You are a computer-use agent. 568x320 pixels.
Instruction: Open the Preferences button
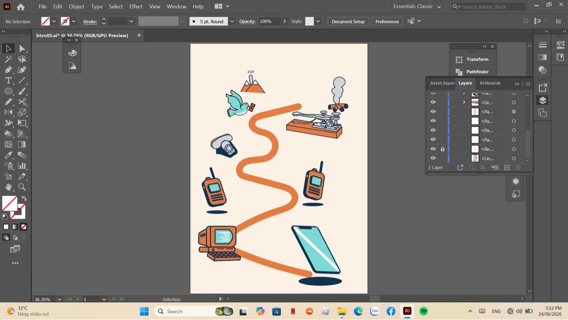[x=387, y=21]
